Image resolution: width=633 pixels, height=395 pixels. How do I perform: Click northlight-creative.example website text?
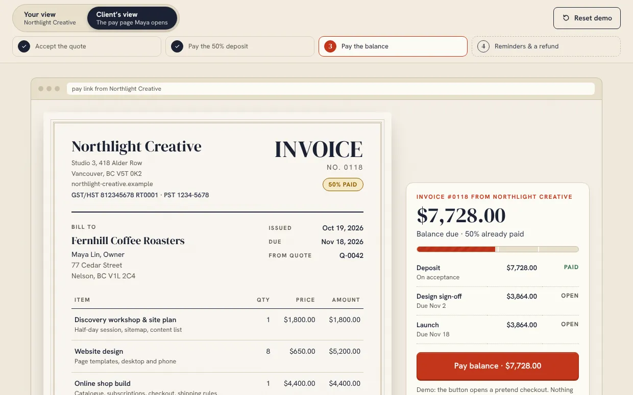pyautogui.click(x=112, y=184)
